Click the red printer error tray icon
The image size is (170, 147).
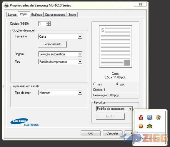coord(141,118)
